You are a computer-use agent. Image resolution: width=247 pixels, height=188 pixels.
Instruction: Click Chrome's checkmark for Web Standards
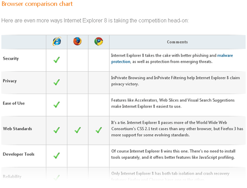click(x=99, y=130)
